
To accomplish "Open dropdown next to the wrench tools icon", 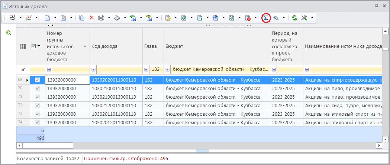I will (x=312, y=18).
